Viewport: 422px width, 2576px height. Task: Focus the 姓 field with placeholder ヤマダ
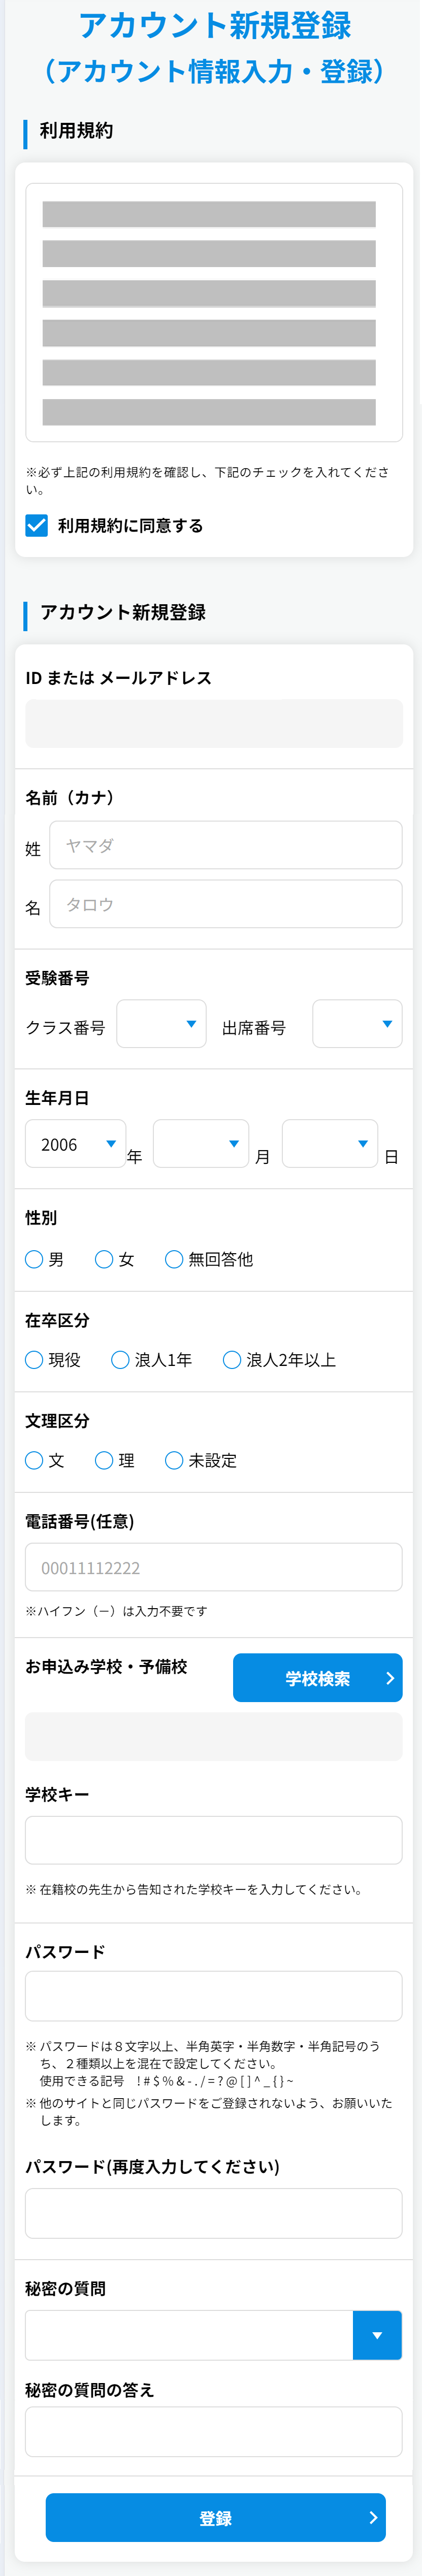point(226,845)
